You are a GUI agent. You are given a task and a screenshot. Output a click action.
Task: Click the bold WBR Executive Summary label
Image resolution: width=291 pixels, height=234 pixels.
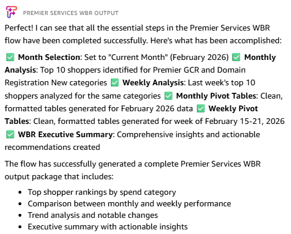(x=65, y=134)
